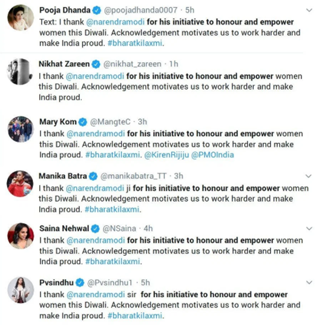Click verified badge beside Mary Kom
The height and width of the screenshot is (325, 325).
point(83,122)
